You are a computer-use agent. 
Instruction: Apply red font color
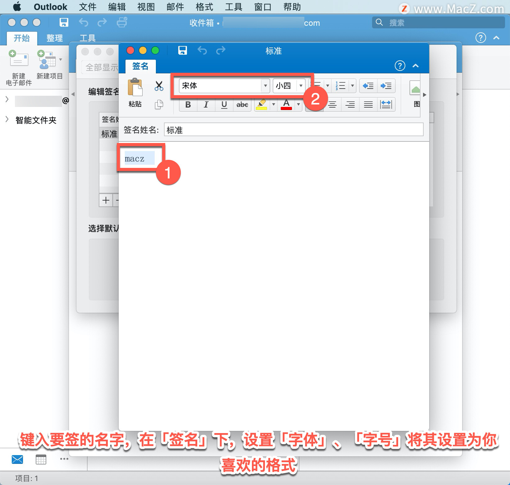[286, 104]
